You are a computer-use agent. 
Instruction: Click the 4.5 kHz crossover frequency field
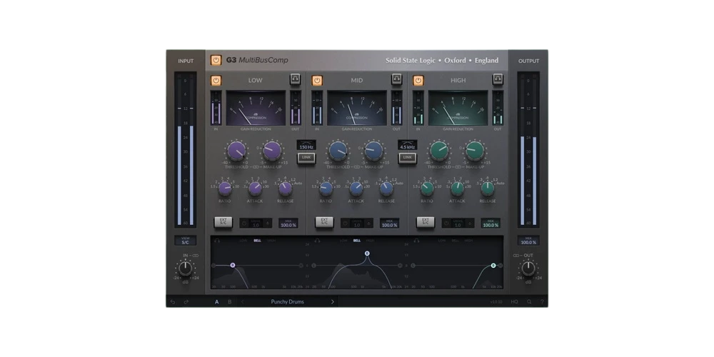407,147
